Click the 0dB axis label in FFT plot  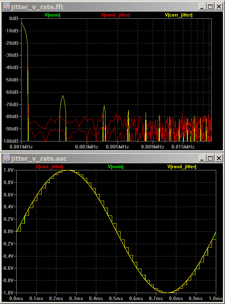[14, 19]
